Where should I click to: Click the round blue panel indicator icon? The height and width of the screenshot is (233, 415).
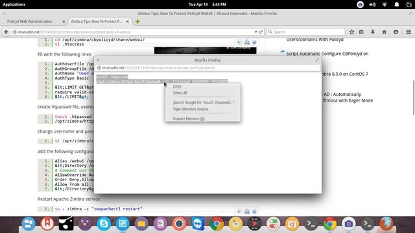pyautogui.click(x=361, y=5)
